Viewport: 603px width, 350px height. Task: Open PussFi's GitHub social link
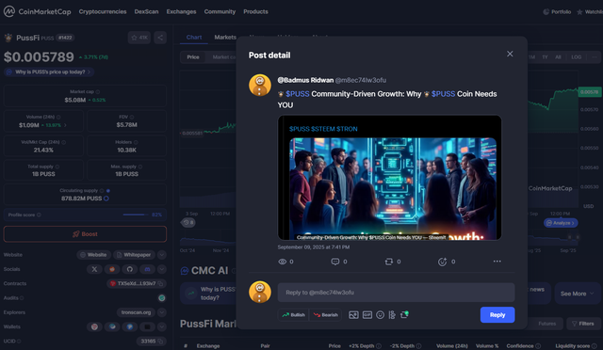[x=130, y=269]
